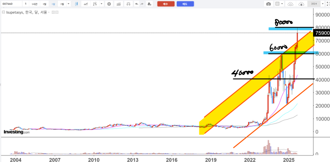Undo the last chart action
This screenshot has width=330, height=162.
(137, 4)
